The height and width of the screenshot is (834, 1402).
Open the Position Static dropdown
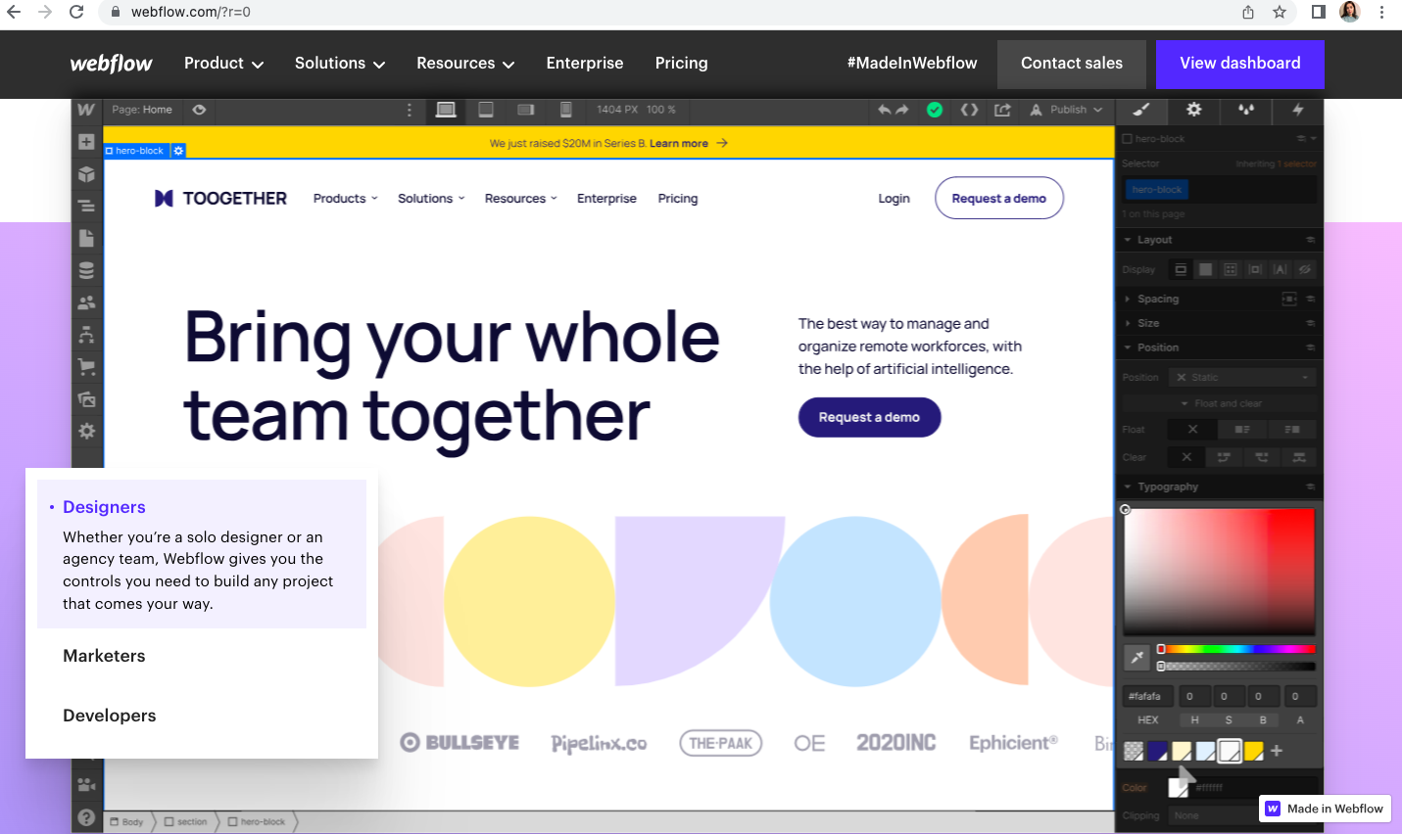pos(1242,377)
